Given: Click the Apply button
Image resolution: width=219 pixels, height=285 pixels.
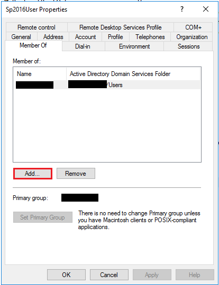Looking at the screenshot, I should coord(152,274).
